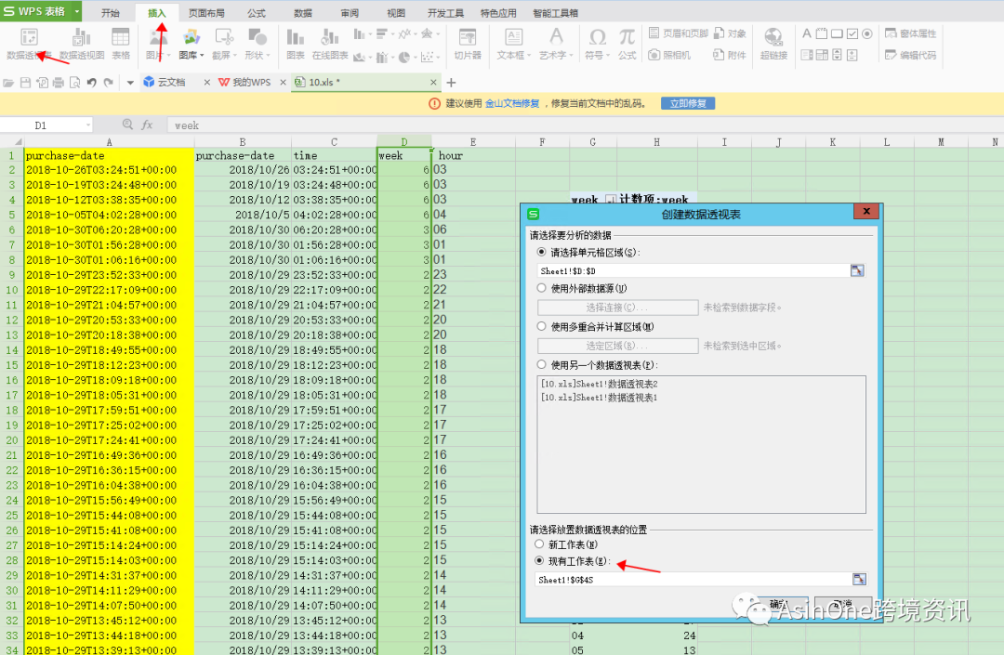Expand the 艺术字 dropdown arrow
The height and width of the screenshot is (655, 1004).
pos(571,55)
